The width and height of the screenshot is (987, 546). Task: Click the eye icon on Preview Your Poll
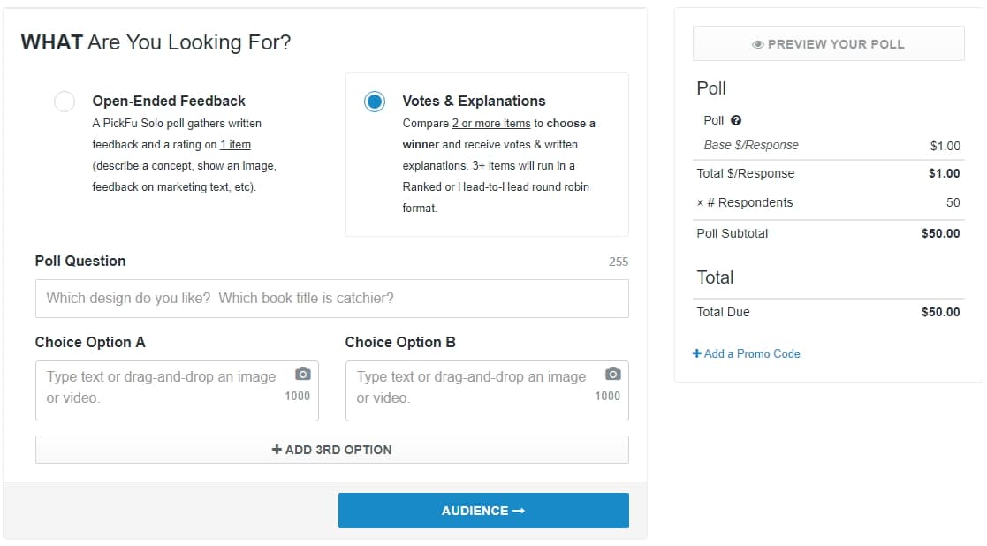pos(758,45)
